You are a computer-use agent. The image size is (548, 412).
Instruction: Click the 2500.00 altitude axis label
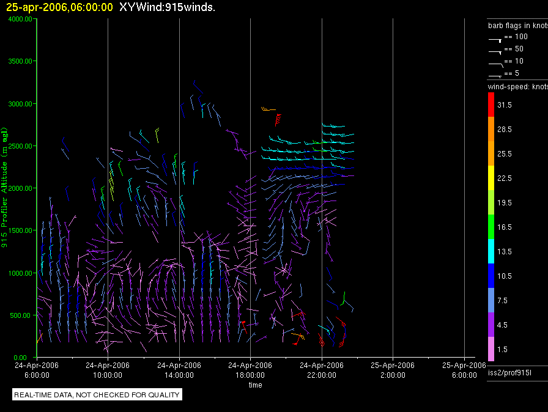pyautogui.click(x=20, y=146)
